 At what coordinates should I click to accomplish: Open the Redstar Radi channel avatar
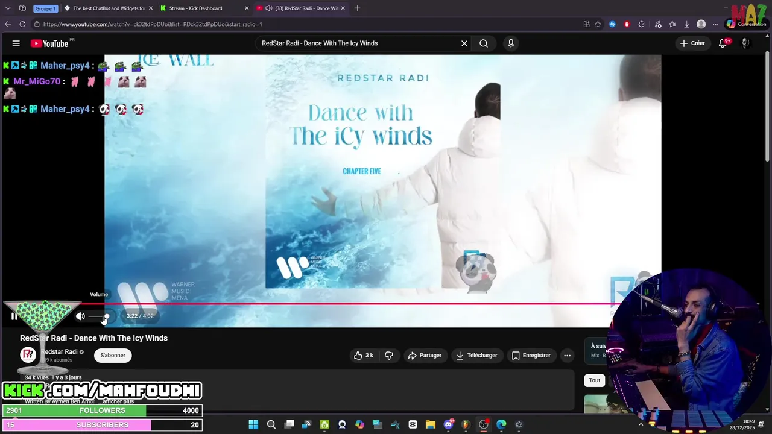click(x=28, y=355)
